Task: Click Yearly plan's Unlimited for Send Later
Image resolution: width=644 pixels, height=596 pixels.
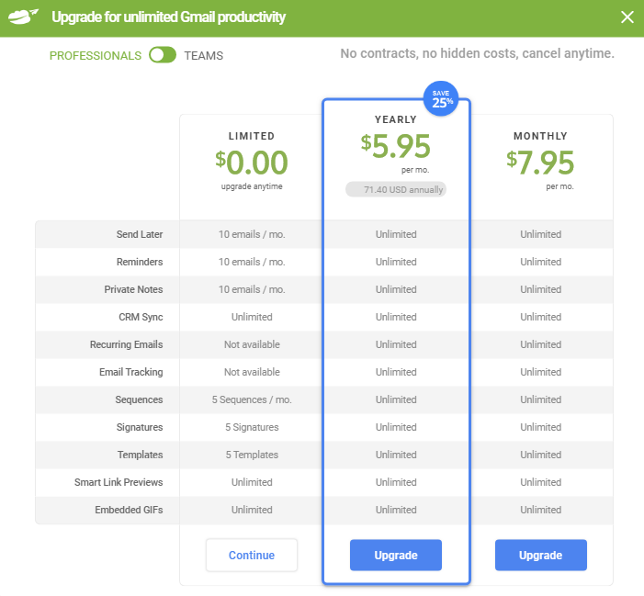Action: [396, 234]
